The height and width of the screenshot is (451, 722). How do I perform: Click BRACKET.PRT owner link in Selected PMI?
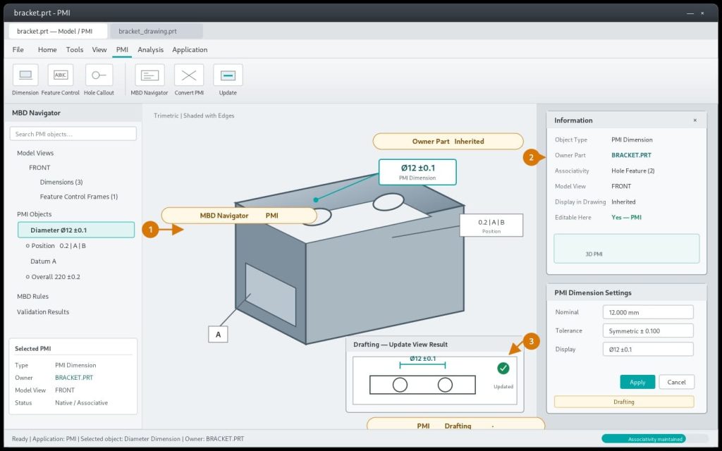(74, 378)
